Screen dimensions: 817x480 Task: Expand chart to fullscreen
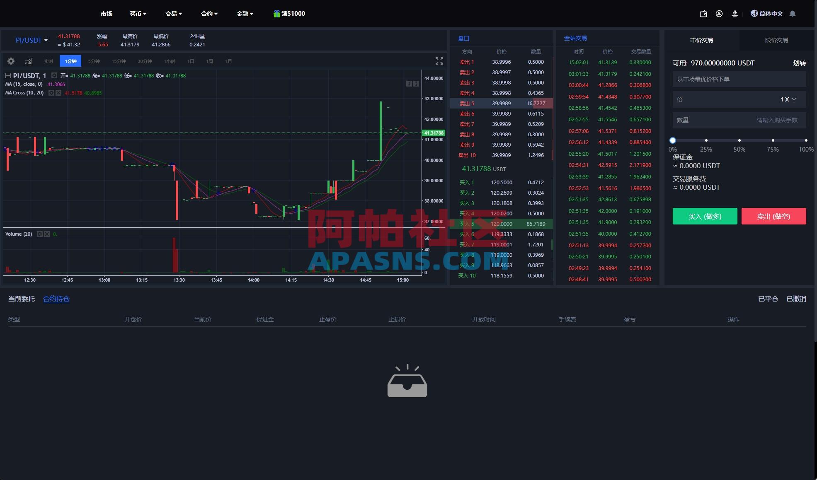tap(439, 61)
